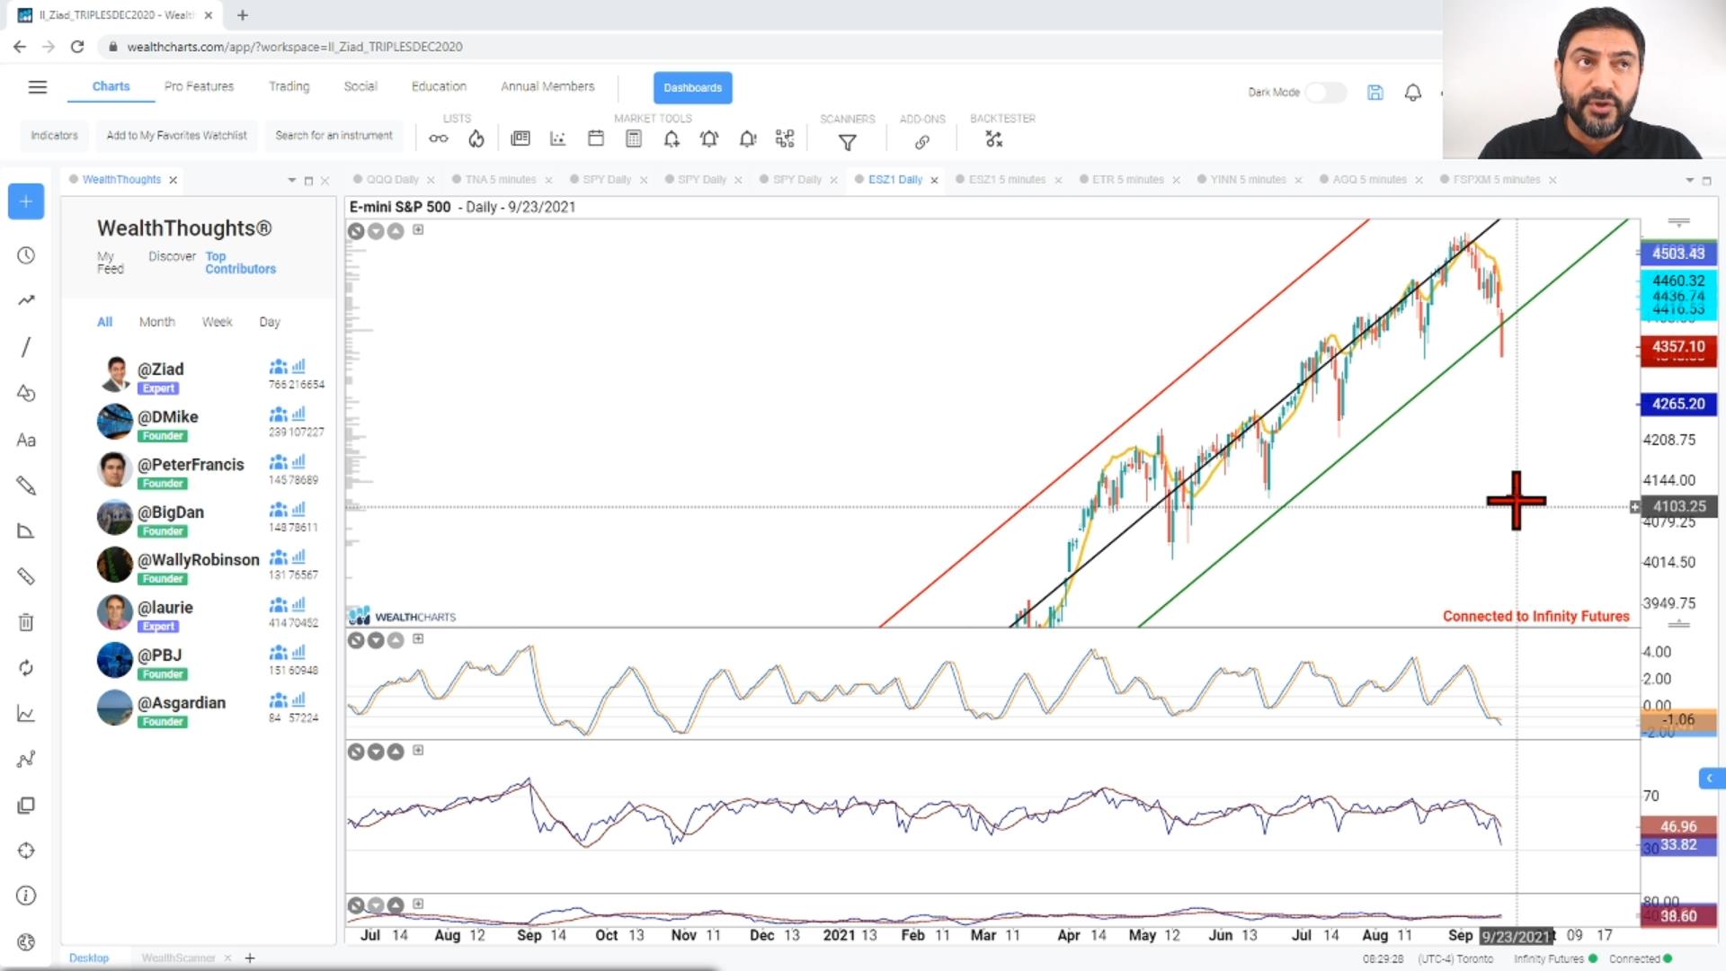Switch to QQQ Daily chart tab
This screenshot has height=971, width=1726.
pyautogui.click(x=393, y=180)
